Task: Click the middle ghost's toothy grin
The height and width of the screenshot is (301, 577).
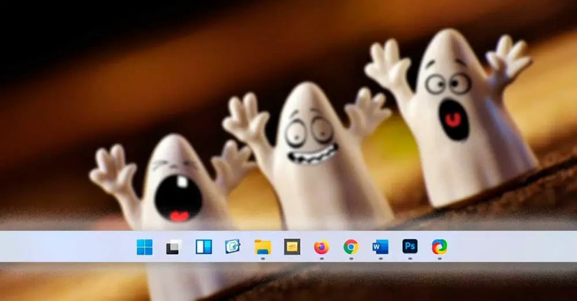Action: [312, 154]
